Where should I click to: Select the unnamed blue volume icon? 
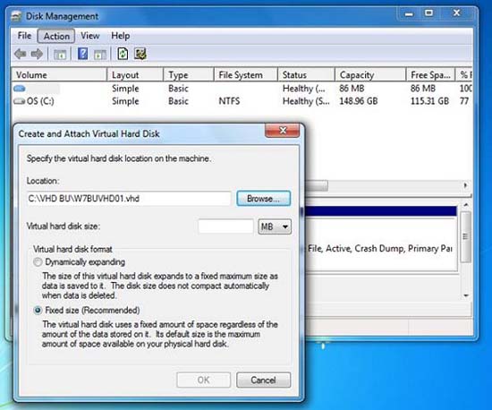point(19,89)
